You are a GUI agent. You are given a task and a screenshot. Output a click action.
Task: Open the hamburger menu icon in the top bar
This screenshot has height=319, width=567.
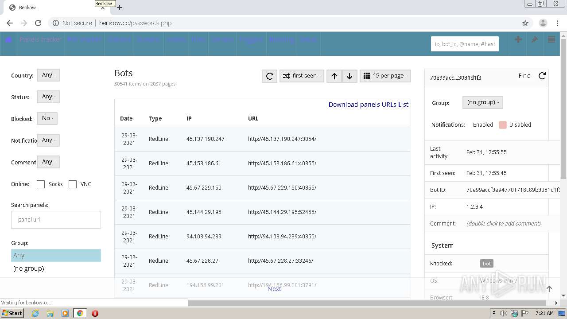[x=551, y=39]
